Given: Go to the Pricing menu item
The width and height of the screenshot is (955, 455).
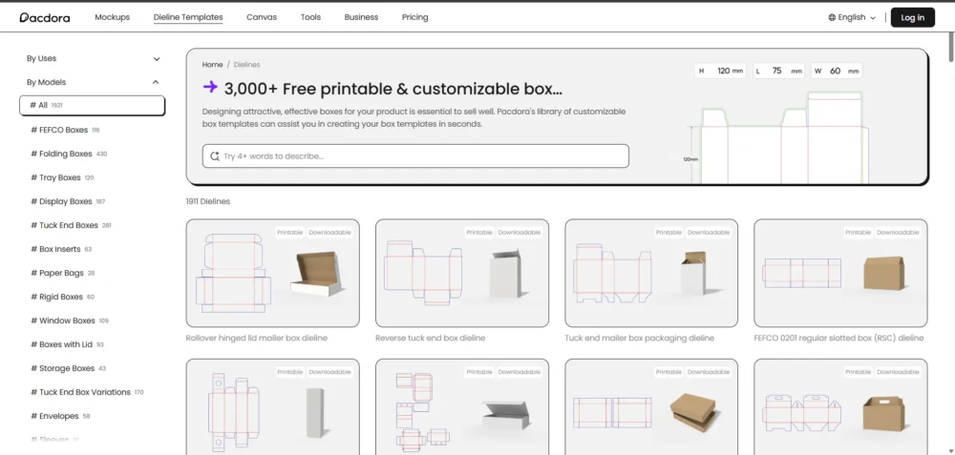Looking at the screenshot, I should (414, 17).
